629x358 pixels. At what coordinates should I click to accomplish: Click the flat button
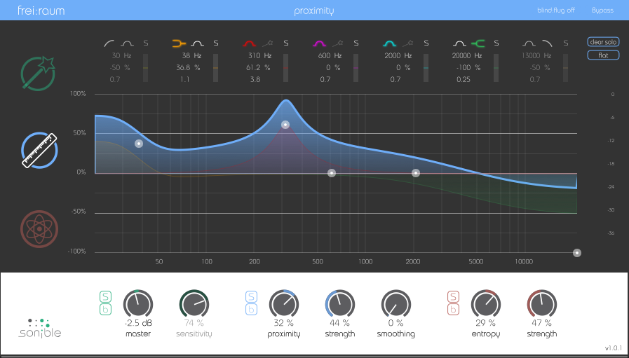(603, 55)
